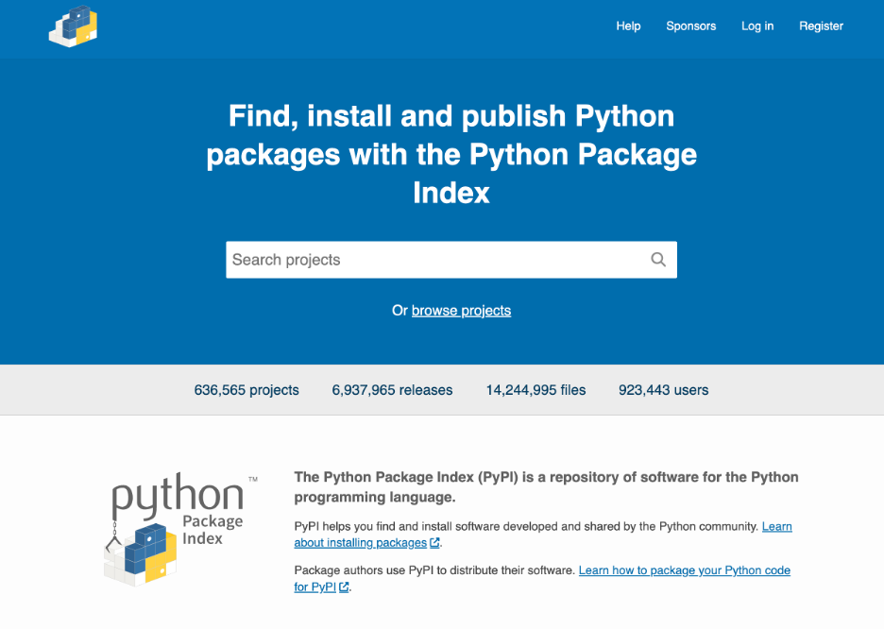This screenshot has width=884, height=629.
Task: Click external-link icon after installing packages
Action: point(434,543)
